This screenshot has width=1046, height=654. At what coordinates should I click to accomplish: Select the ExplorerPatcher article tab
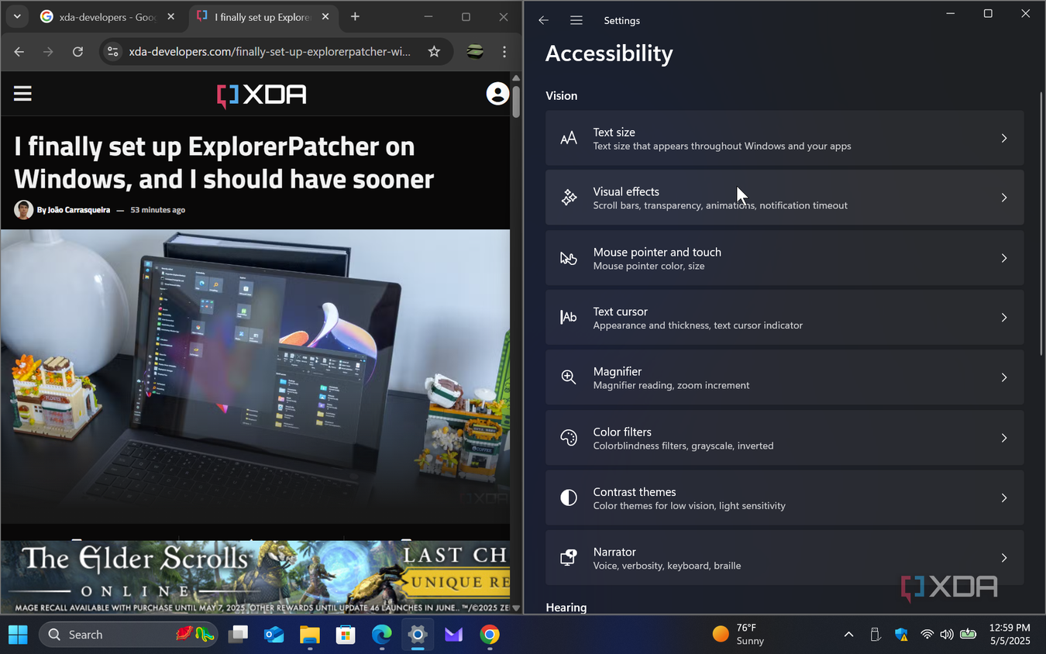click(x=263, y=16)
